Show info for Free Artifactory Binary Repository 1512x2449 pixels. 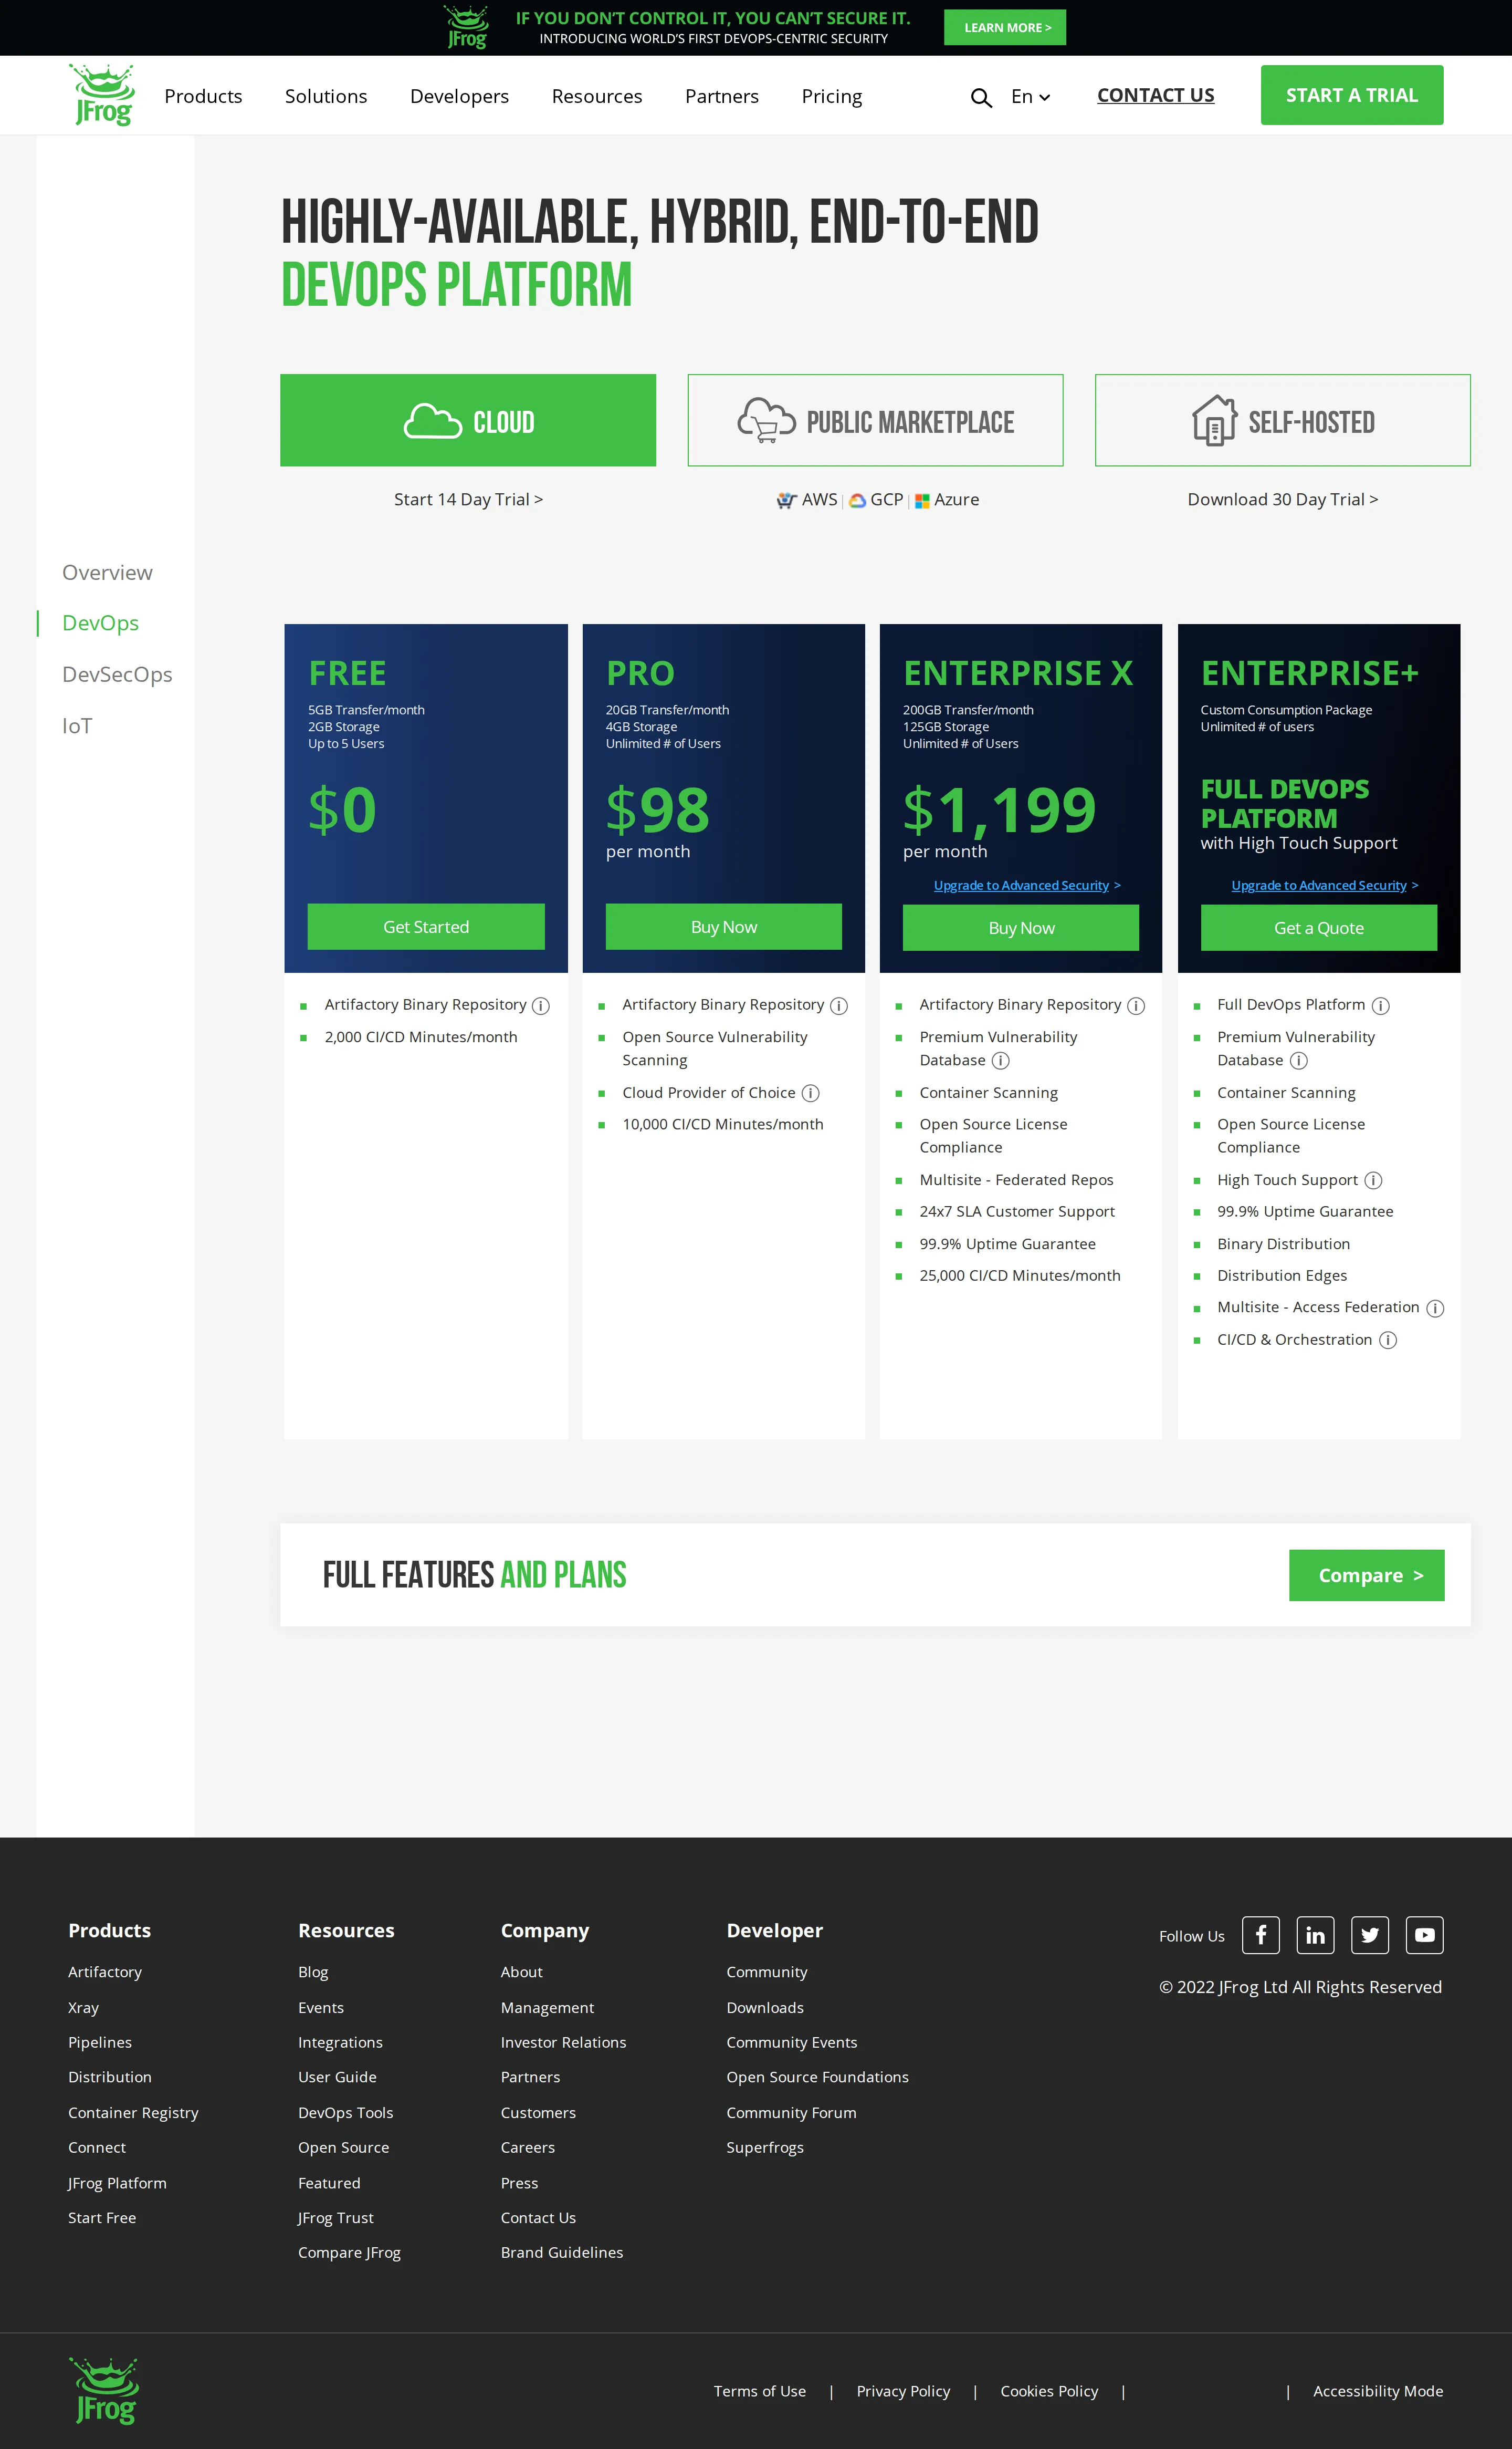pos(541,1005)
